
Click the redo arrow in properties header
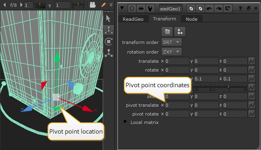click(x=218, y=8)
